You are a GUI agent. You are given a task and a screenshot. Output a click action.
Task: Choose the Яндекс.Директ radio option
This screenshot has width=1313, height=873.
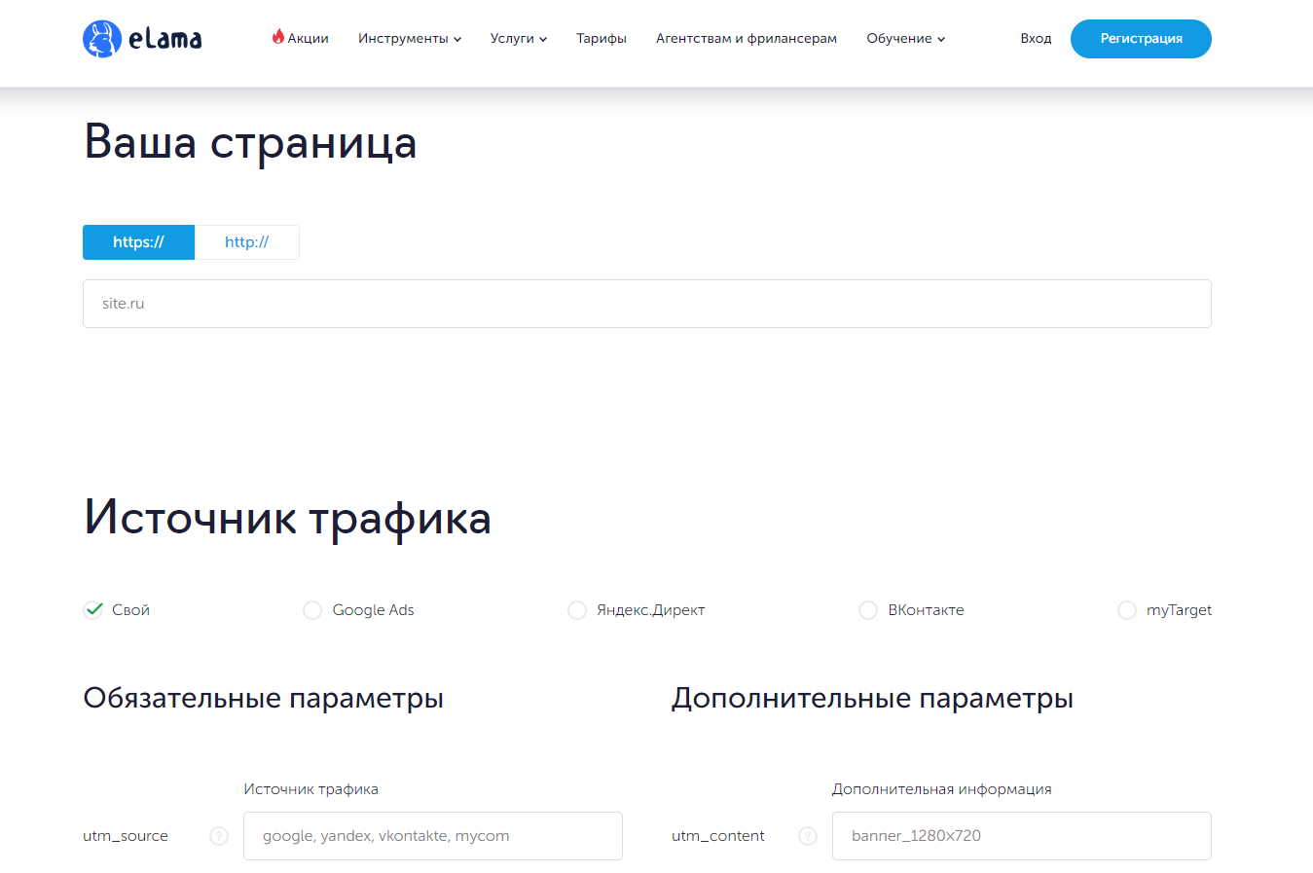pos(577,610)
